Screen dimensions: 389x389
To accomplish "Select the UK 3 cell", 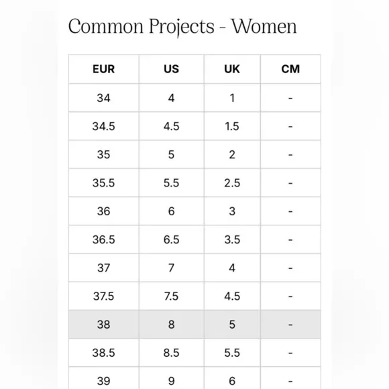I will tap(232, 211).
